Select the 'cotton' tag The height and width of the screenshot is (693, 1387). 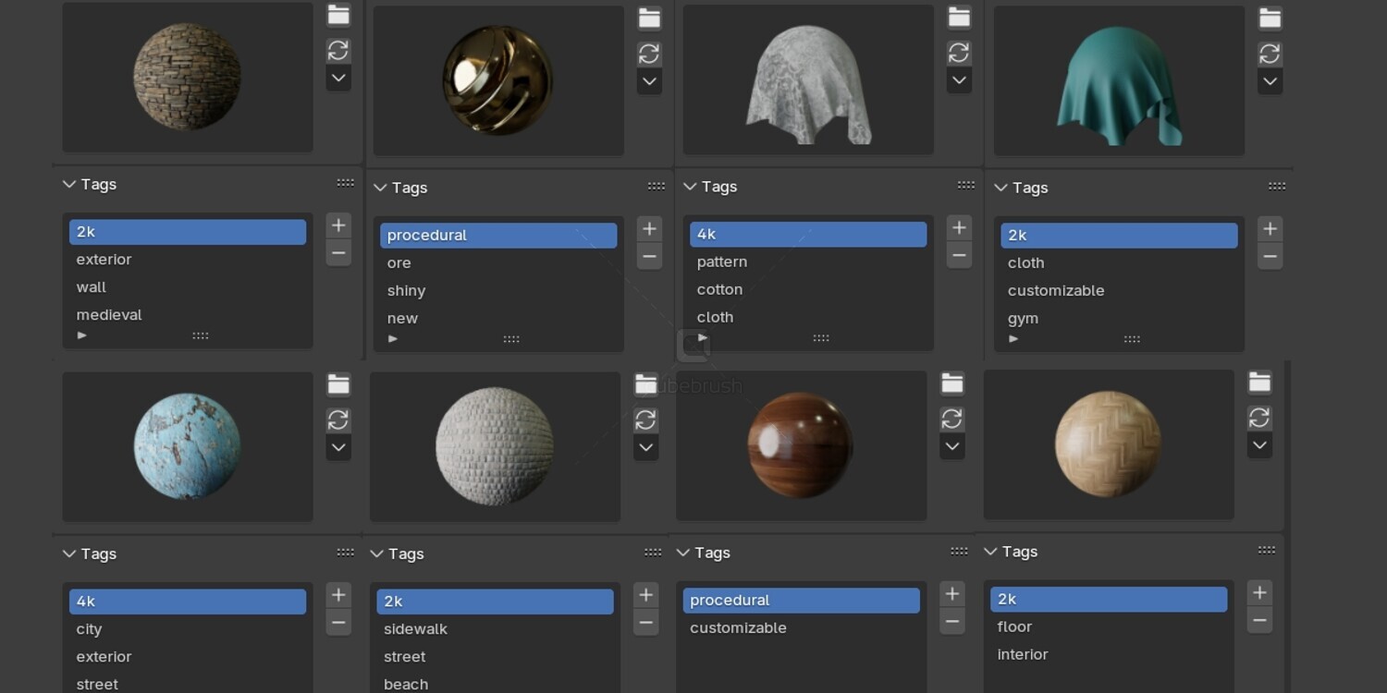coord(808,289)
